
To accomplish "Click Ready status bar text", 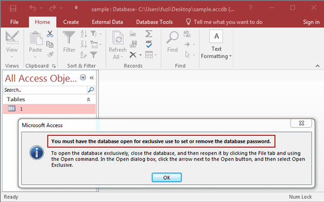I will tap(11, 197).
